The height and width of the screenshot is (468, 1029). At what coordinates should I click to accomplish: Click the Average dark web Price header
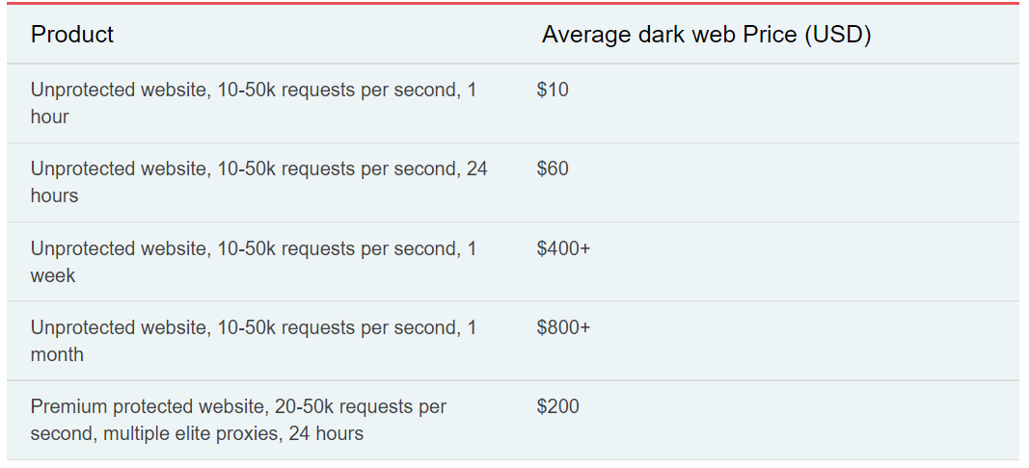pyautogui.click(x=706, y=35)
